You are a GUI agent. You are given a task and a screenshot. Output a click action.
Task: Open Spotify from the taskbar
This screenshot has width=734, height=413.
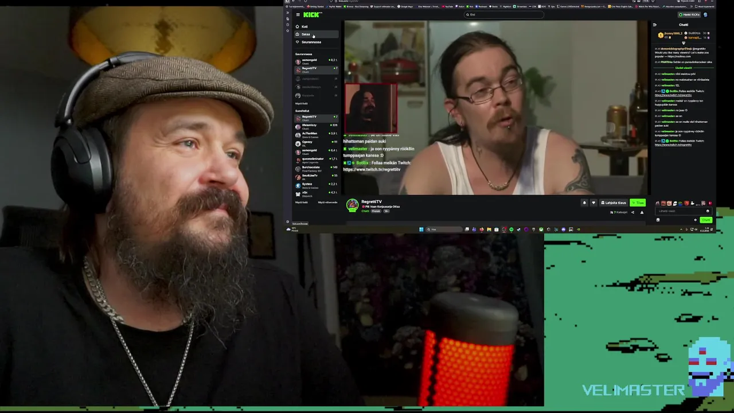[x=512, y=229]
